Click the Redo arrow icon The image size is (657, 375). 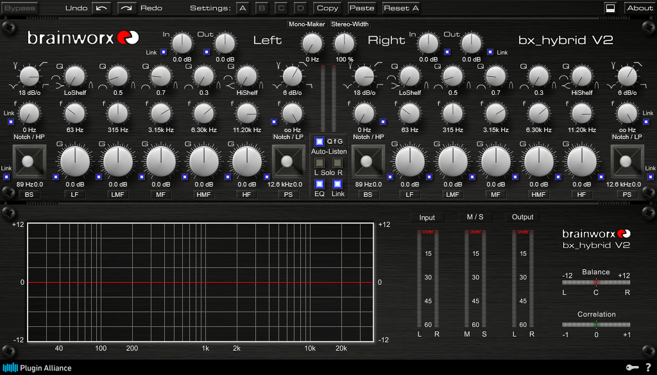tap(126, 8)
